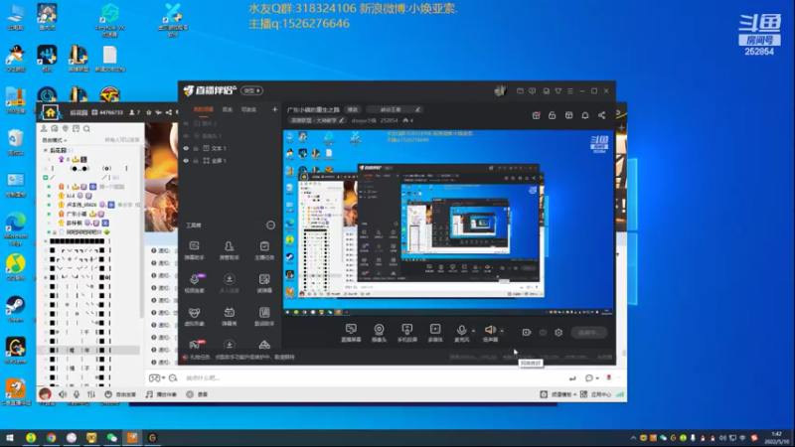Open the virtual avatar tool
795x447 pixels.
[x=194, y=316]
